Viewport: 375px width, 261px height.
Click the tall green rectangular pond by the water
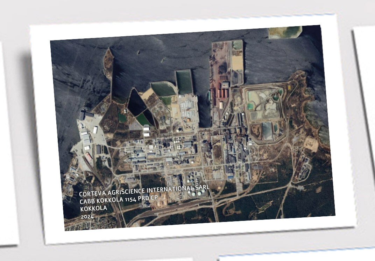tap(184, 82)
